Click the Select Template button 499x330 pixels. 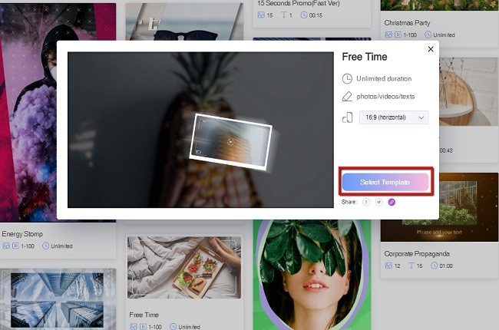tap(385, 182)
